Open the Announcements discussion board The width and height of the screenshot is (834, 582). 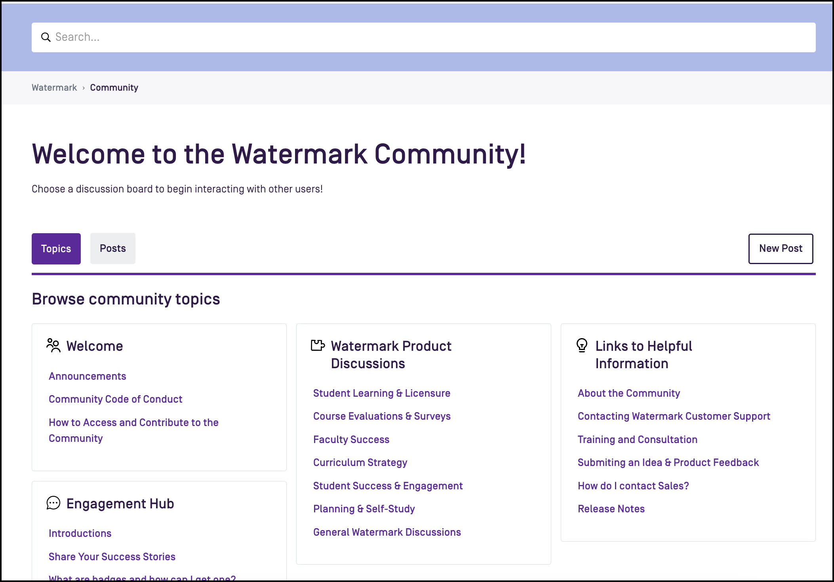pos(87,376)
